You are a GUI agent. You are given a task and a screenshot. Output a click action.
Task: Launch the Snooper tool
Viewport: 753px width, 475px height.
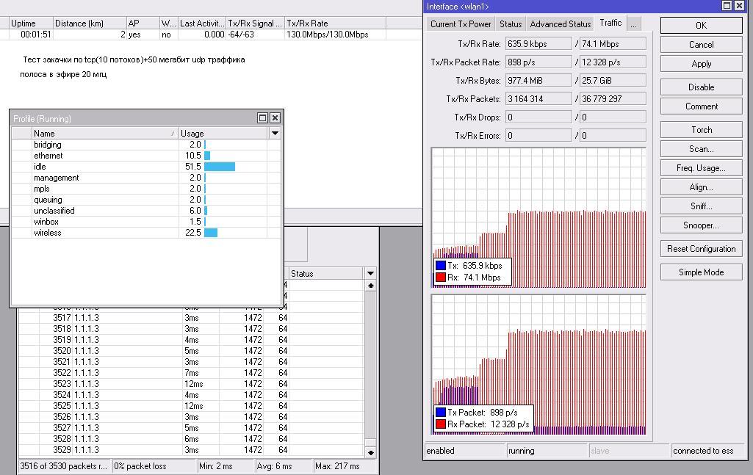pos(701,225)
